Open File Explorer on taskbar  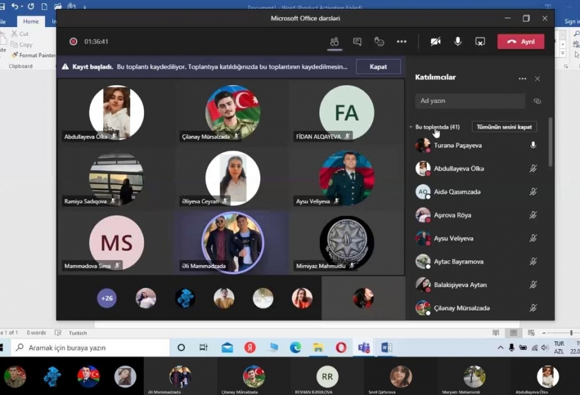click(318, 347)
